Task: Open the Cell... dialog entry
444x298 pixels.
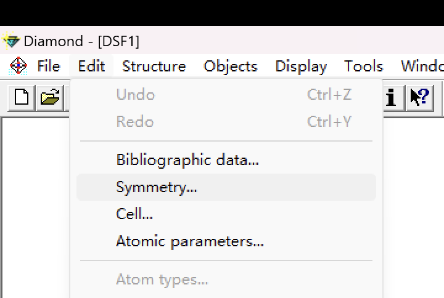Action: click(134, 214)
